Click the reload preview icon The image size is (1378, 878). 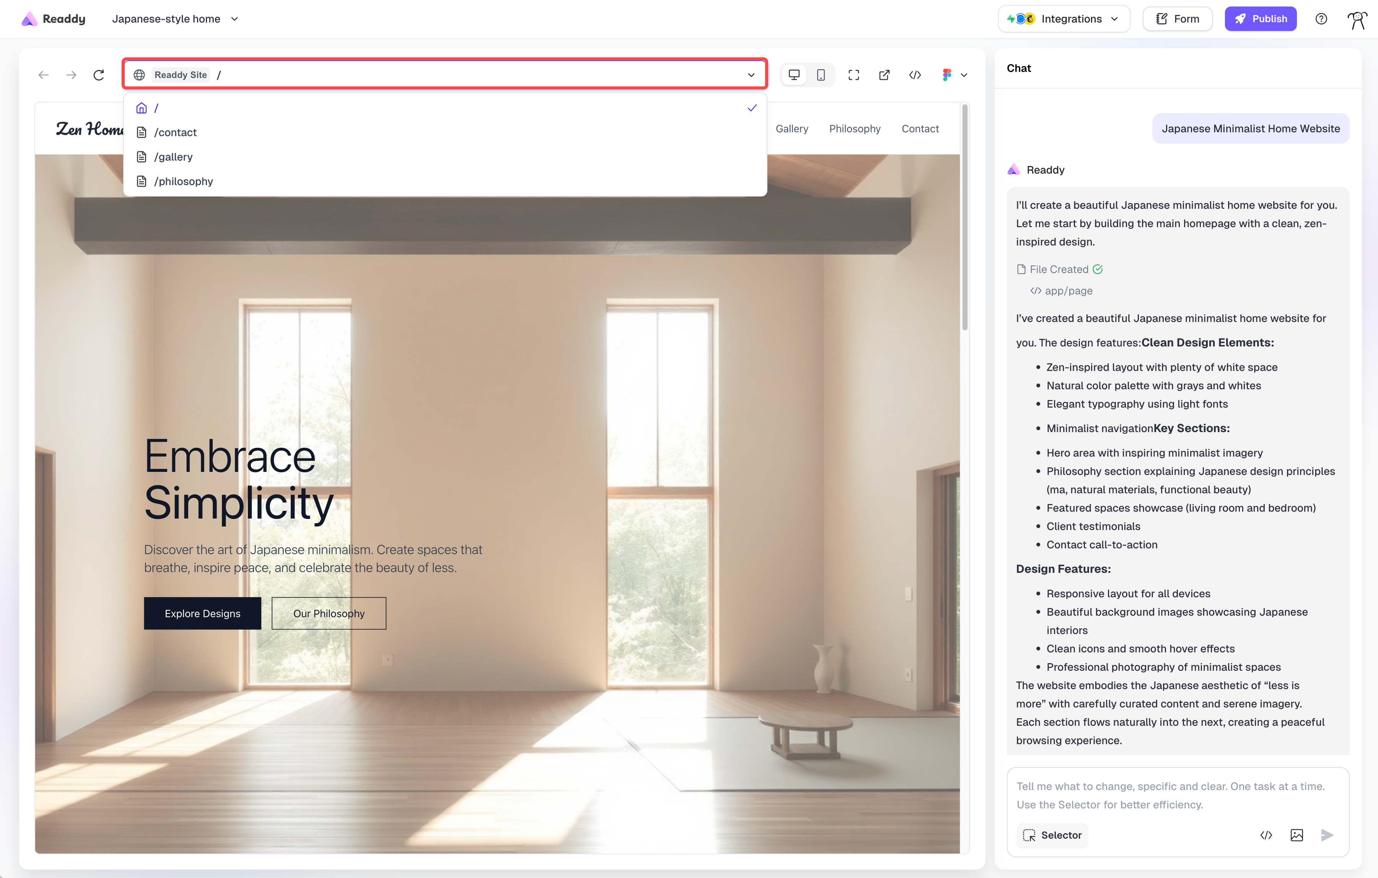click(x=98, y=75)
